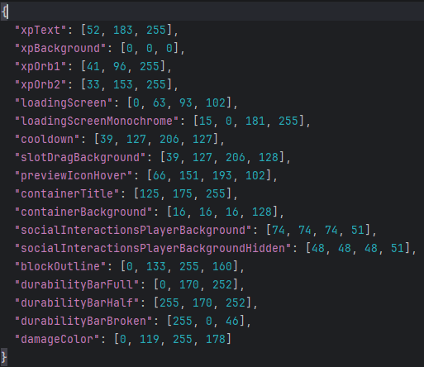Screen dimensions: 424x367
Task: Click the "blockOutline" key
Action: 60,266
